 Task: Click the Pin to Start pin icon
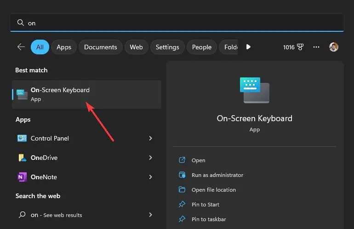pos(182,204)
